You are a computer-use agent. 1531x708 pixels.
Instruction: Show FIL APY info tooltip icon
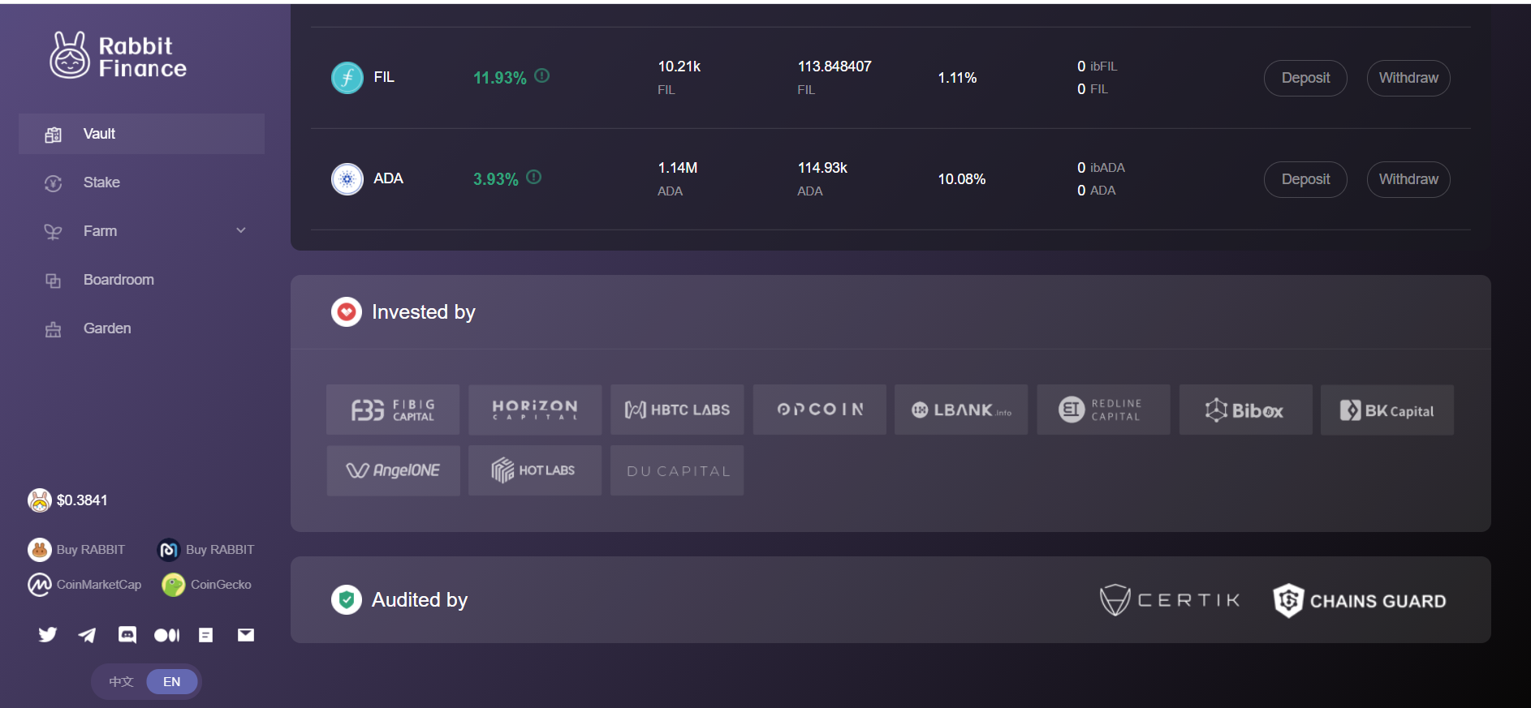point(542,75)
